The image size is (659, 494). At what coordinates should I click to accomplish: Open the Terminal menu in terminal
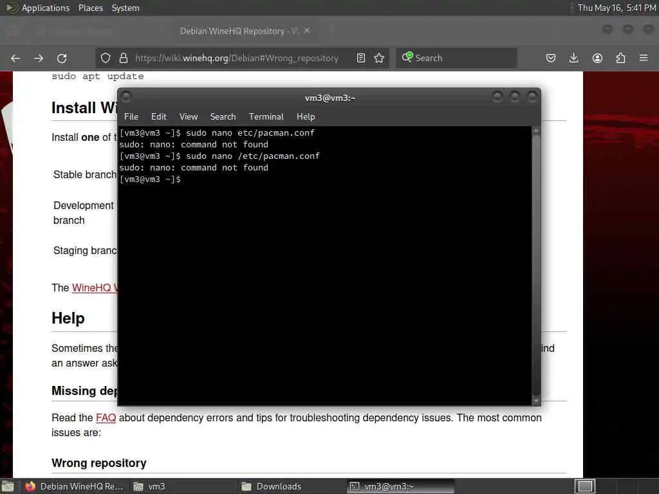pos(266,117)
